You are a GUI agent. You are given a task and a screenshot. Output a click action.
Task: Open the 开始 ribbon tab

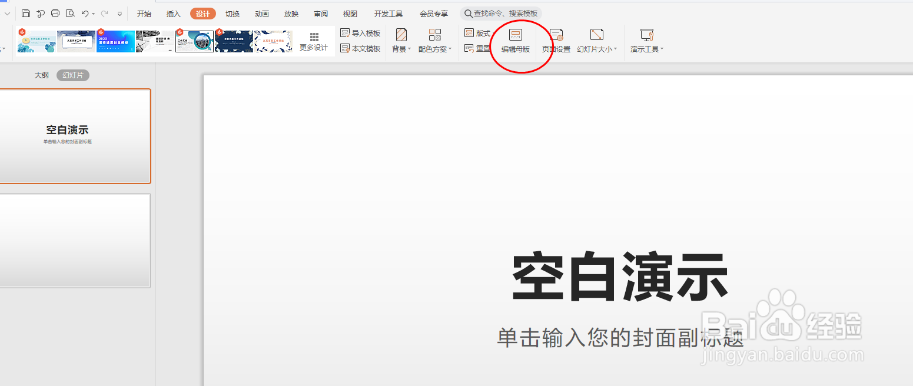coord(144,14)
